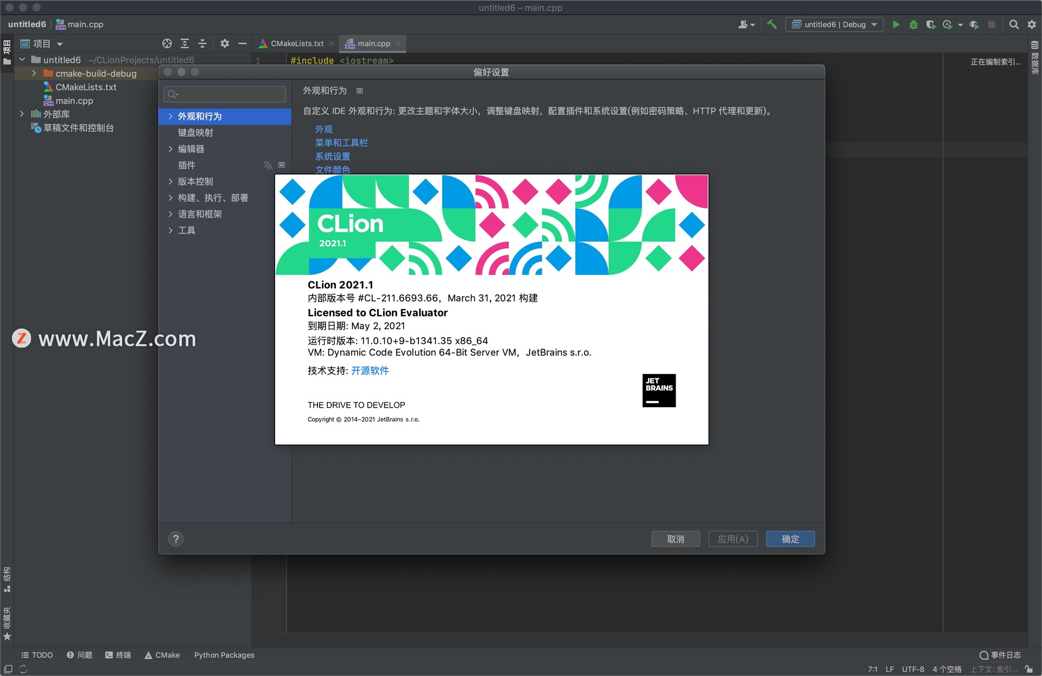The image size is (1042, 676).
Task: Open the 收藏夹 favorites side panel
Action: [x=7, y=623]
